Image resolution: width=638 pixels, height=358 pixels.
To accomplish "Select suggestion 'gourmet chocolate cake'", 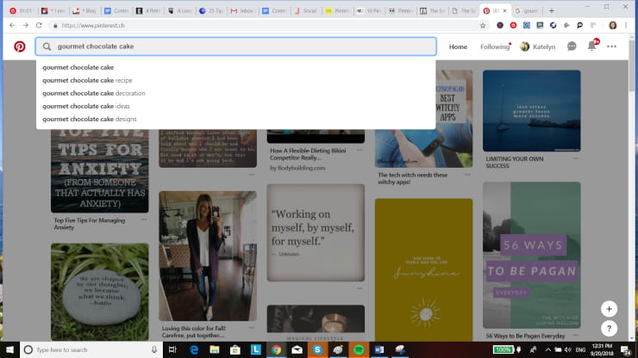I will [78, 67].
